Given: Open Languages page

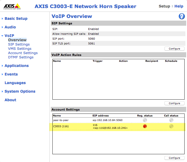Looking at the screenshot, I should [15, 83].
